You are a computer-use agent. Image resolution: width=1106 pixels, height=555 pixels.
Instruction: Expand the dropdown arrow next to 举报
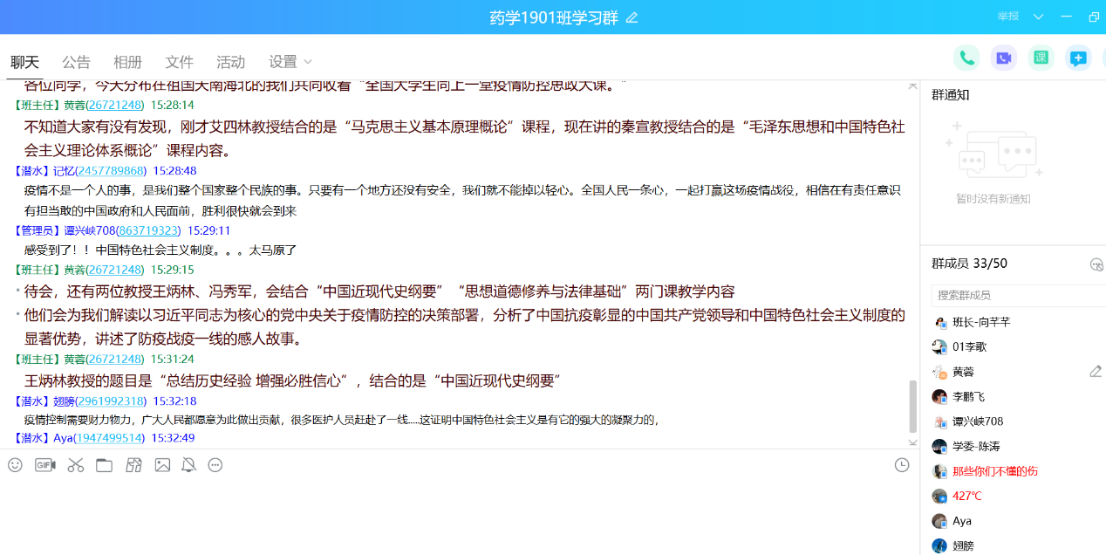pos(1038,17)
